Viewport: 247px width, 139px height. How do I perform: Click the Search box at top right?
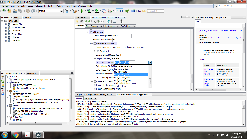click(230, 6)
